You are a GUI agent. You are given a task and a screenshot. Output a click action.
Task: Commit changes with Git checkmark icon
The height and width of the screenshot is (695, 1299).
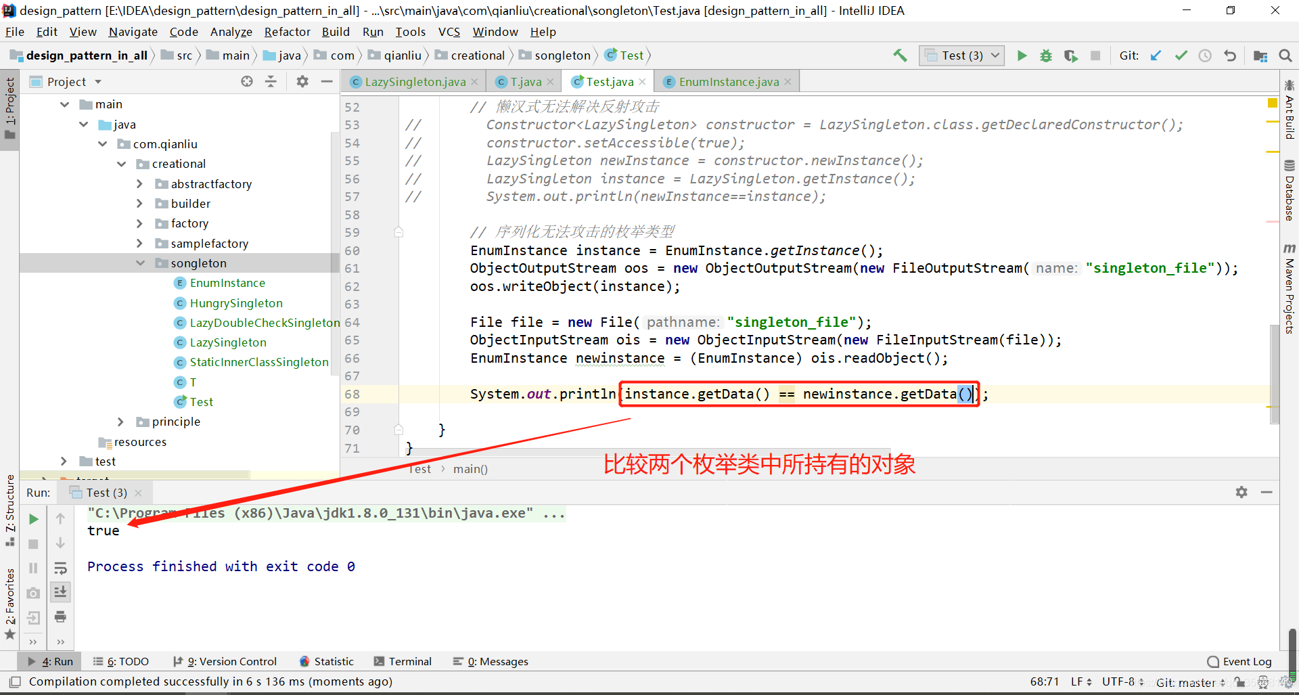click(x=1181, y=55)
